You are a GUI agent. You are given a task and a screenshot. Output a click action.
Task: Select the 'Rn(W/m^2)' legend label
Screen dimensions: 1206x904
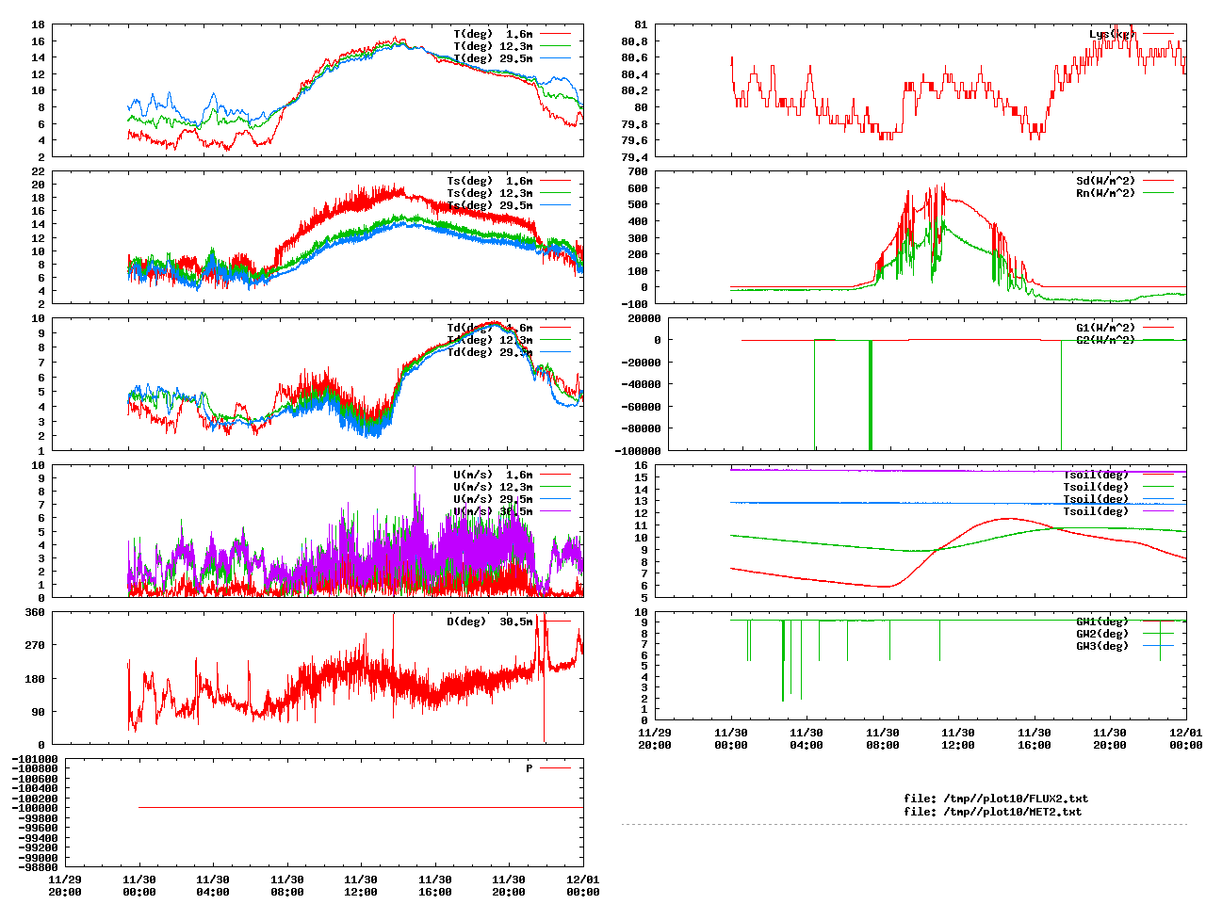[1105, 193]
